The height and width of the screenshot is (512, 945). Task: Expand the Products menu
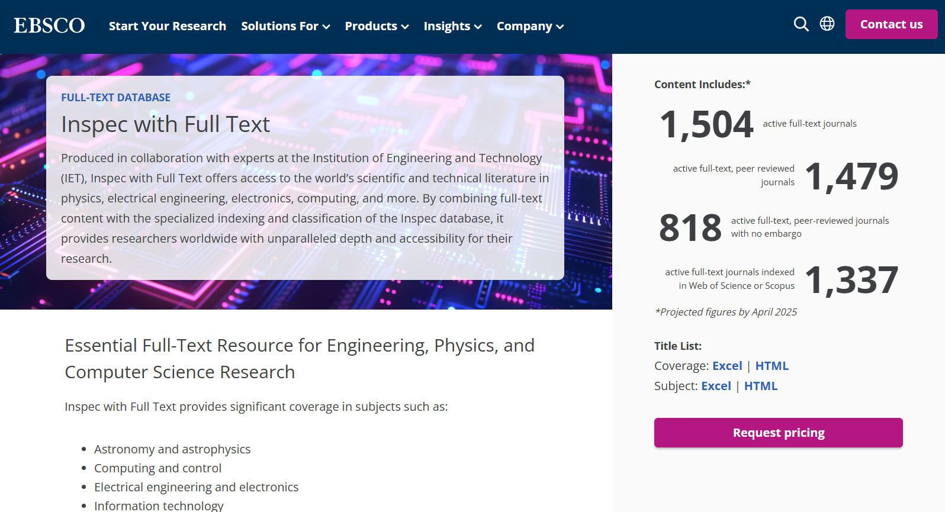coord(377,26)
